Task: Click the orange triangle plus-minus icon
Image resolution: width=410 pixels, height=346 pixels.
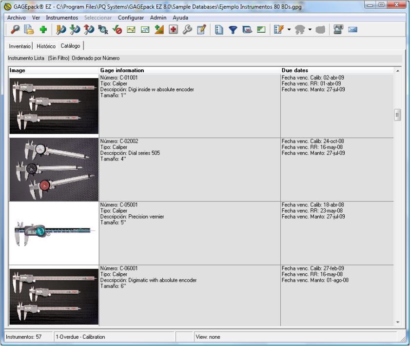Action: click(x=159, y=29)
